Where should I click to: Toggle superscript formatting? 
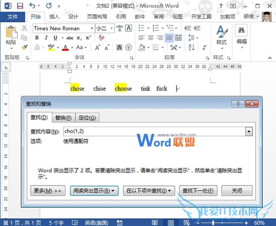coord(88,38)
